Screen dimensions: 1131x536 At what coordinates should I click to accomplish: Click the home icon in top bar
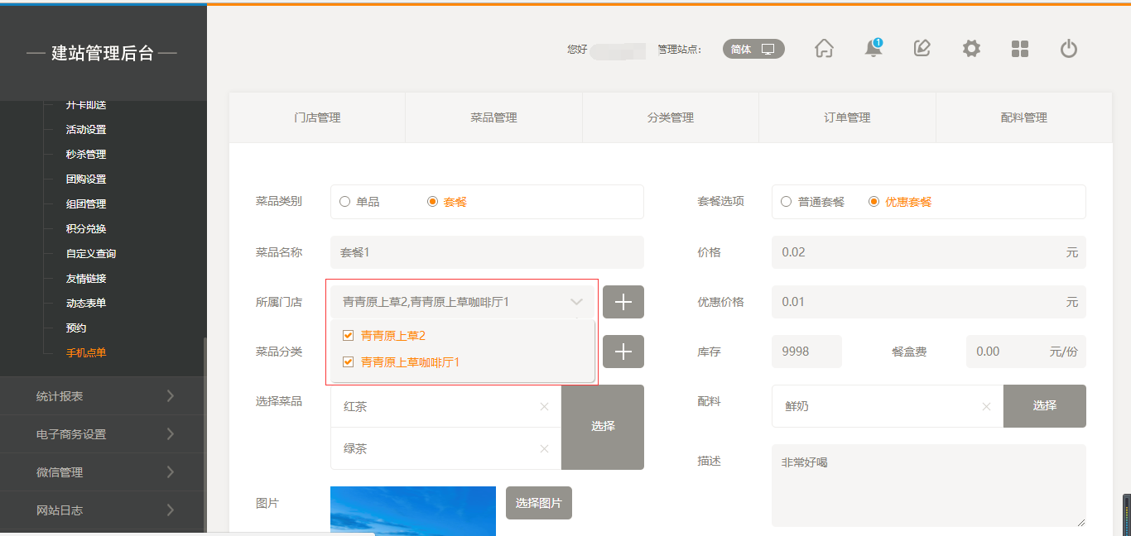tap(824, 49)
